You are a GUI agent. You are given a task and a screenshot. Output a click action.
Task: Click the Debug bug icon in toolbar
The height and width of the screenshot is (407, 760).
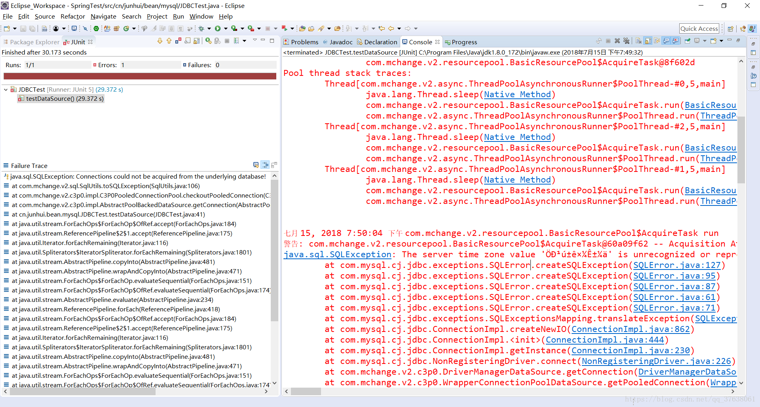pos(201,28)
